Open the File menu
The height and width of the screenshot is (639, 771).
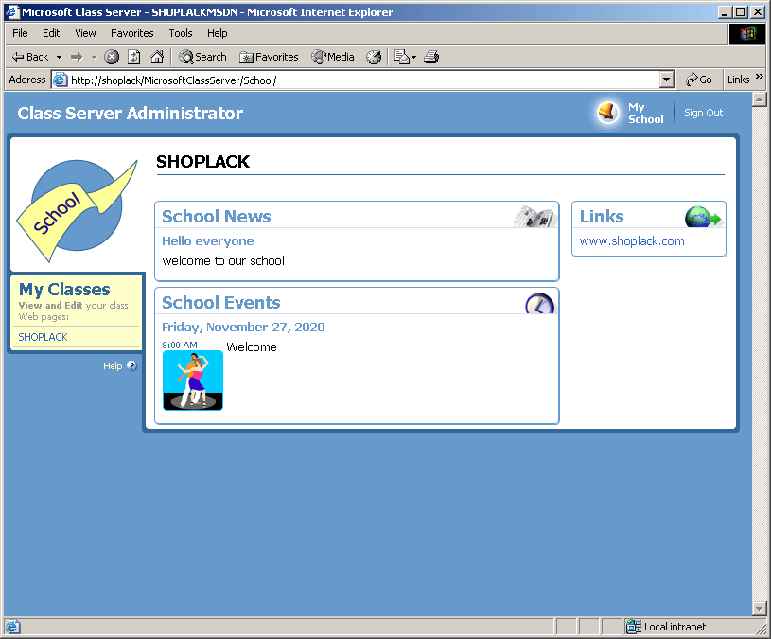(x=20, y=33)
